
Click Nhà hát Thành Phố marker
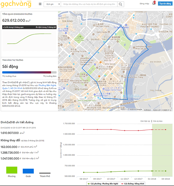111,79
